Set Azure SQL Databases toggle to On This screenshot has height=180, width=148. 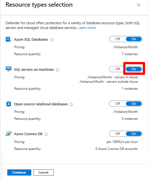click(x=134, y=39)
